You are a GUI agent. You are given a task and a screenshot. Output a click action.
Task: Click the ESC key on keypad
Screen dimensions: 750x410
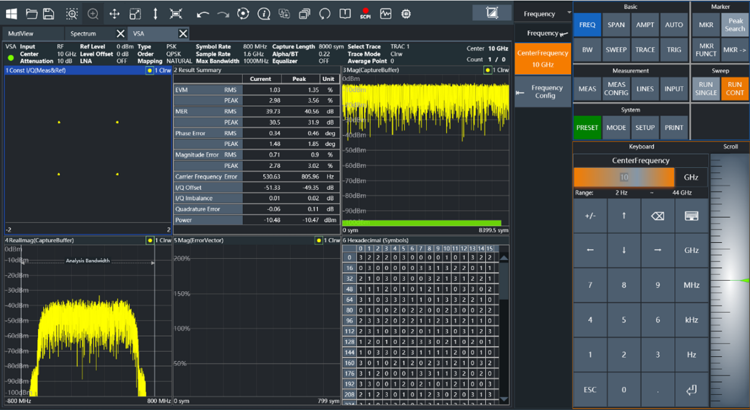point(590,389)
